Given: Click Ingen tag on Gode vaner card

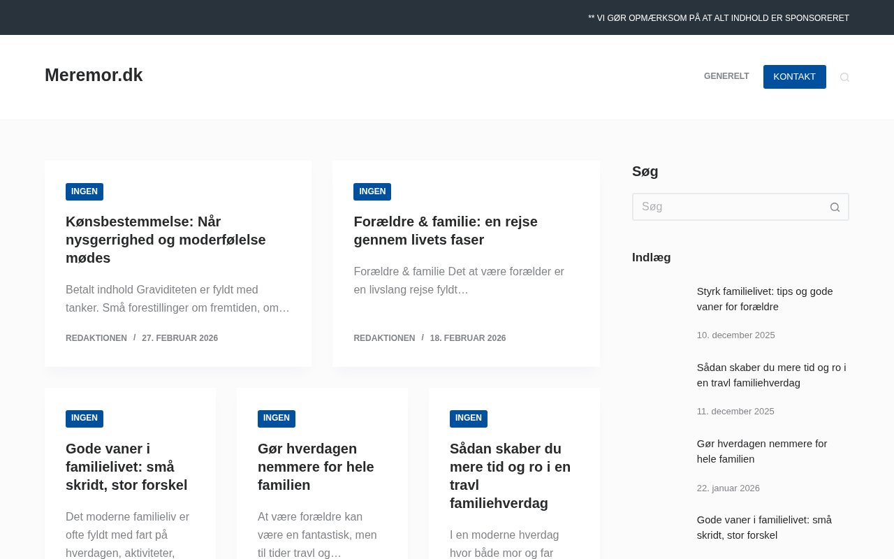Looking at the screenshot, I should click(85, 419).
